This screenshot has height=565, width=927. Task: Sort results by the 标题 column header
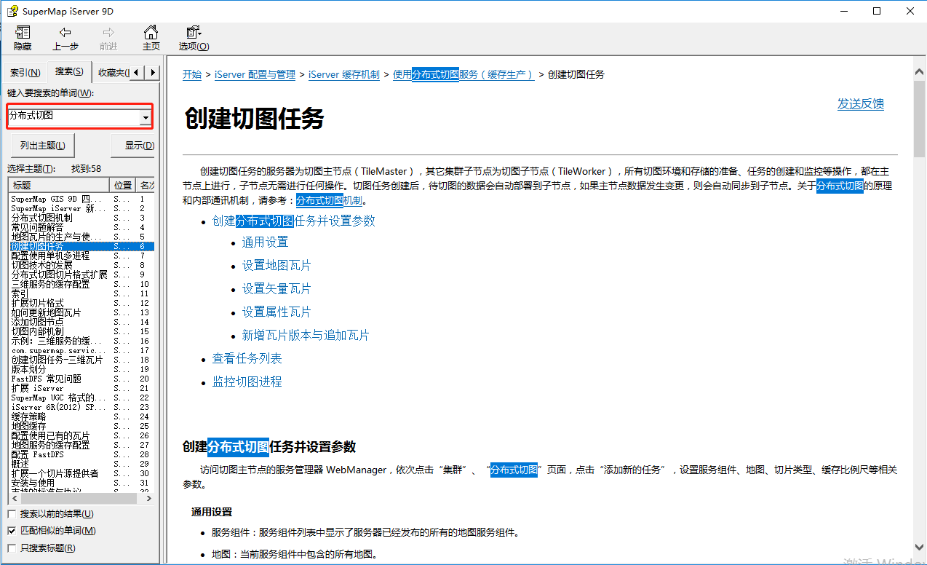[x=58, y=185]
